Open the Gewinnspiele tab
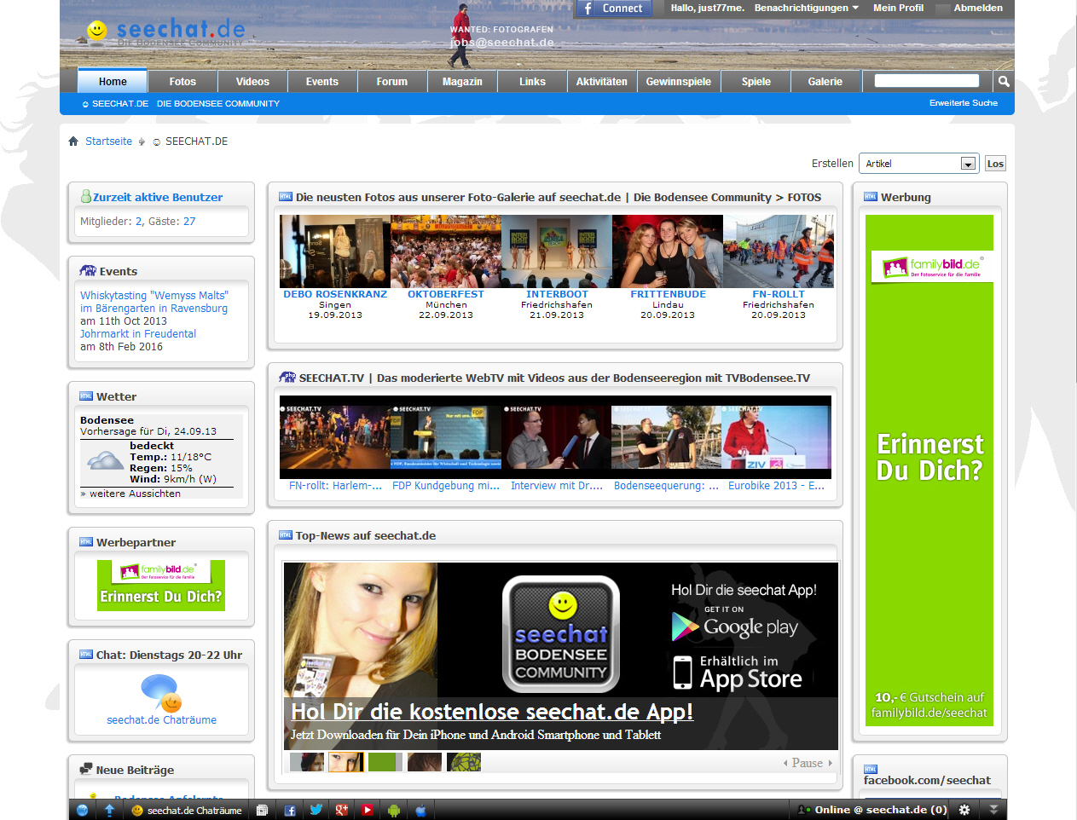The height and width of the screenshot is (820, 1077). [678, 82]
